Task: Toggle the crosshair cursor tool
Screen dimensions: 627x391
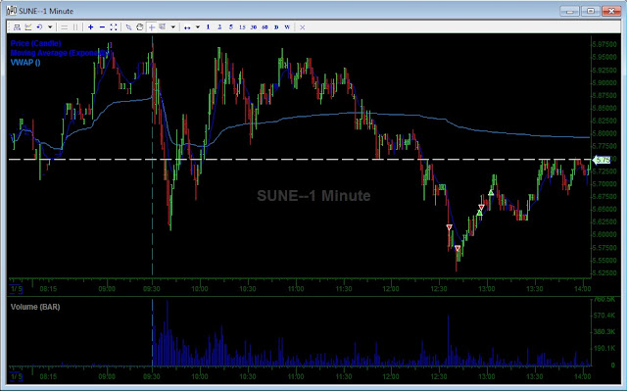Action: [x=152, y=27]
